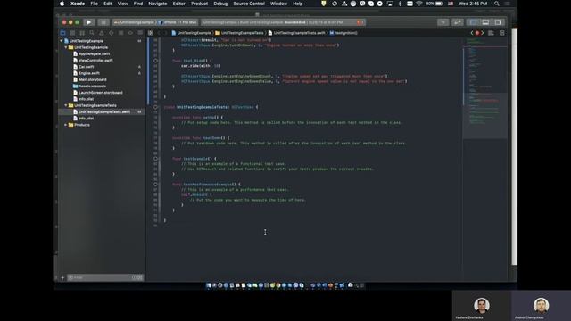Show source-controlled files filter in navigator footer
Screen dimensions: 571x321
coord(140,277)
